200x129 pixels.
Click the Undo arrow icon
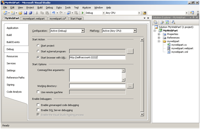tap(54, 13)
